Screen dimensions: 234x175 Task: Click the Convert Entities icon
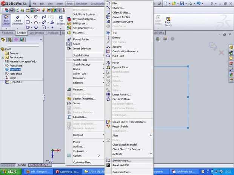click(108, 17)
